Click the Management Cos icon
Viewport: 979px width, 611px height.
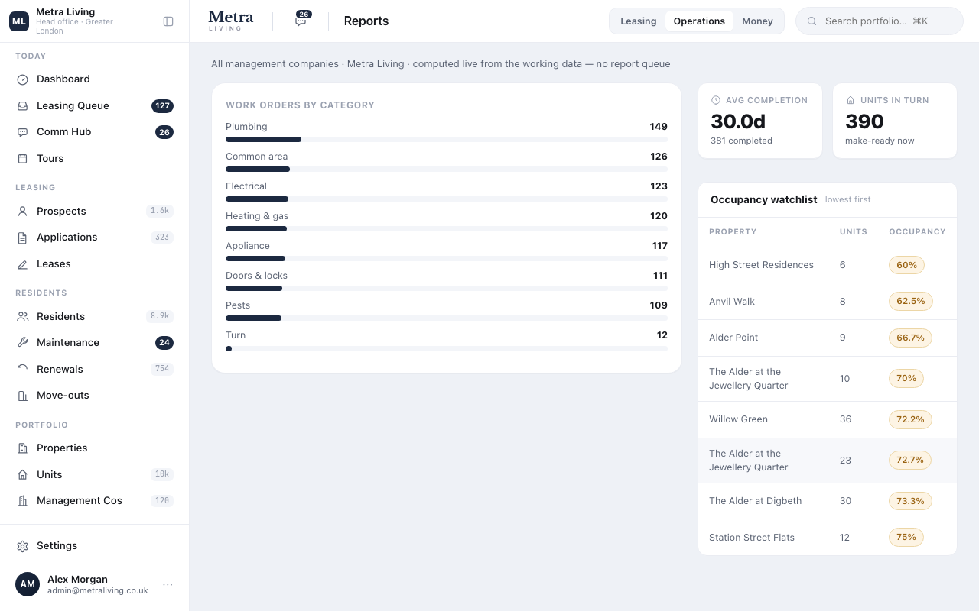click(22, 501)
